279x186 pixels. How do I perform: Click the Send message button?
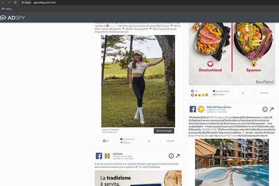[x=164, y=131]
